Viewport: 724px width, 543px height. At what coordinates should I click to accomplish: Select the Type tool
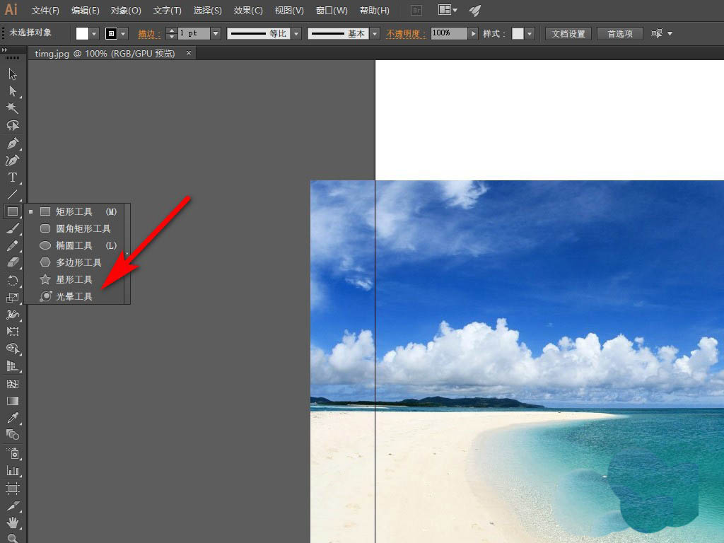coord(13,177)
